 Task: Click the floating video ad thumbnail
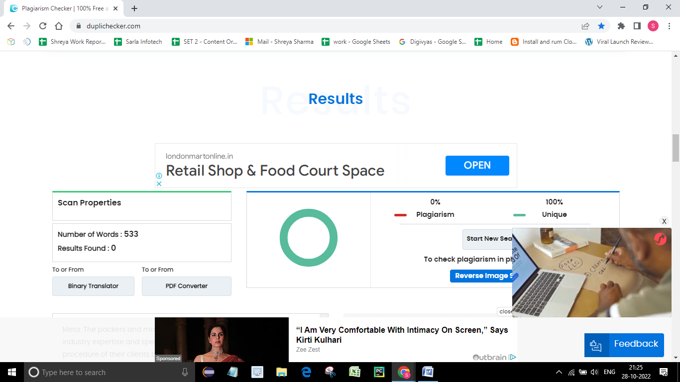[592, 273]
